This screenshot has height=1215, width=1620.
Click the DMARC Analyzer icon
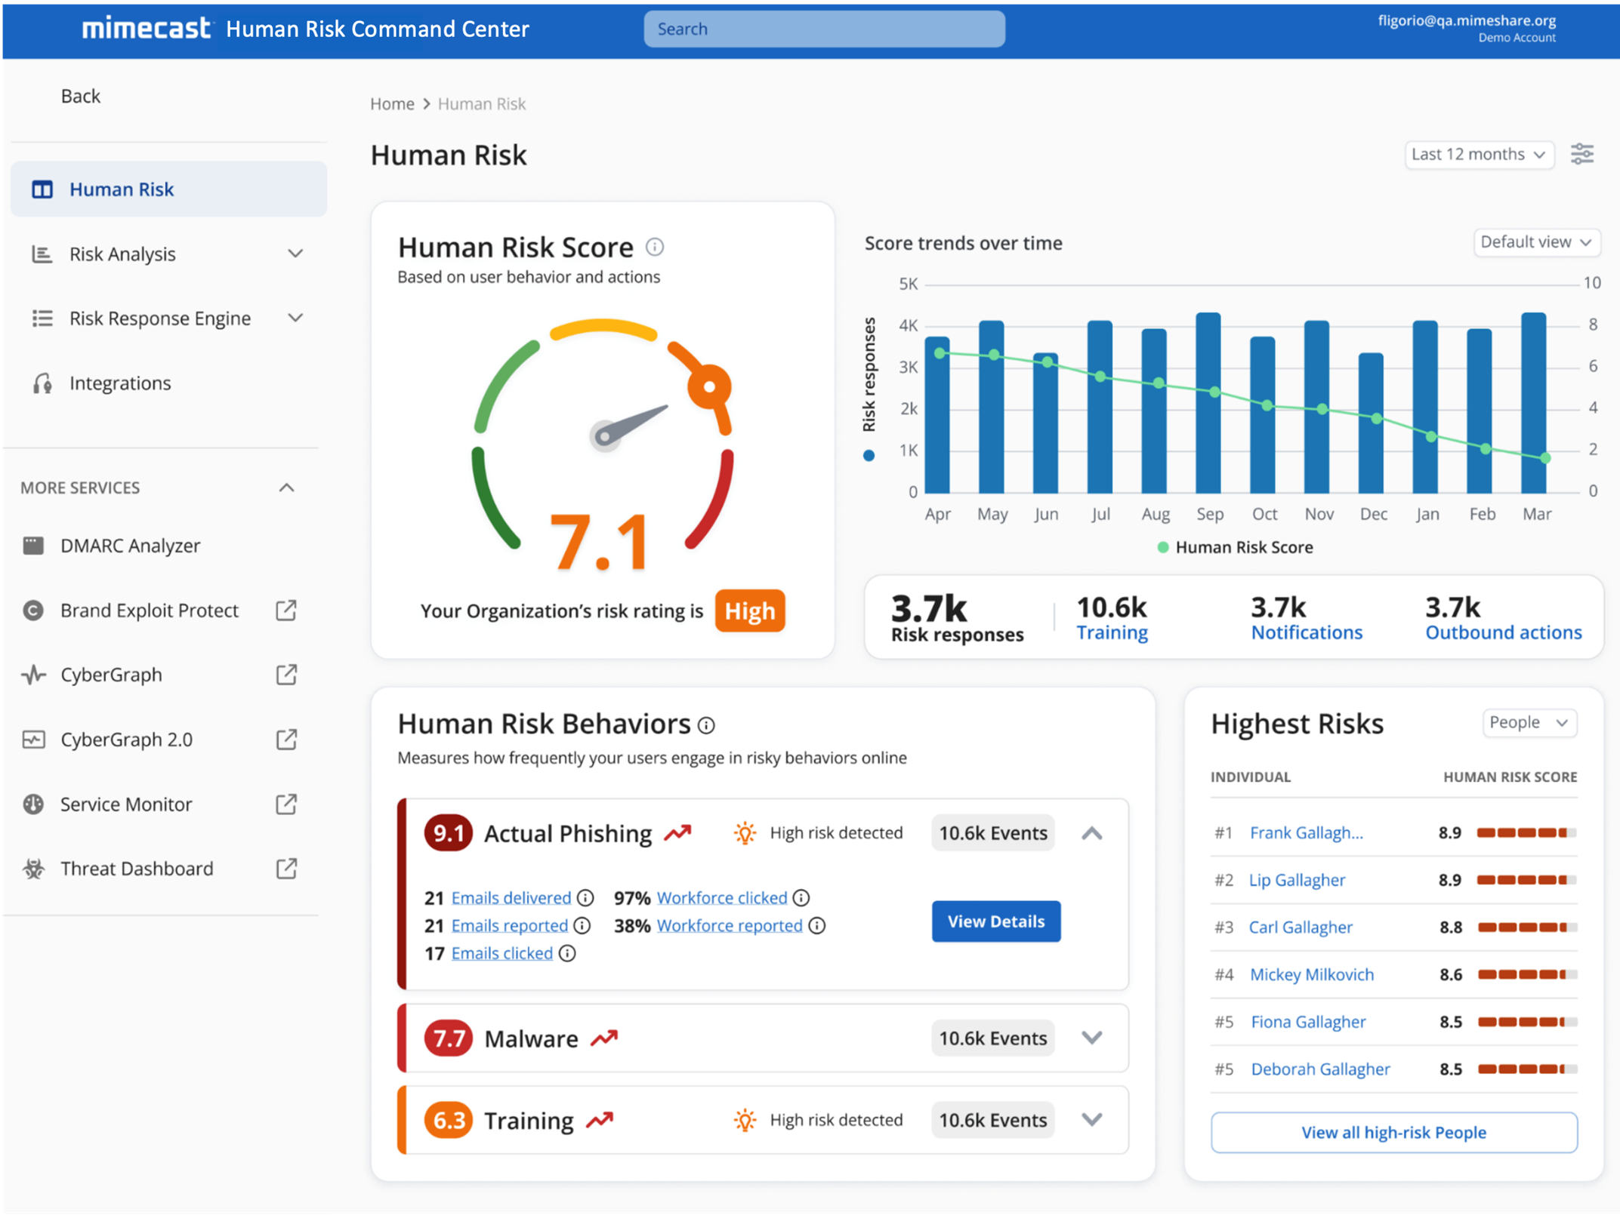[x=33, y=546]
